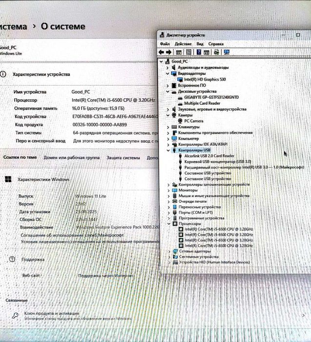Collapse the Видеоадаптеры node
311x342 pixels.
[167, 74]
